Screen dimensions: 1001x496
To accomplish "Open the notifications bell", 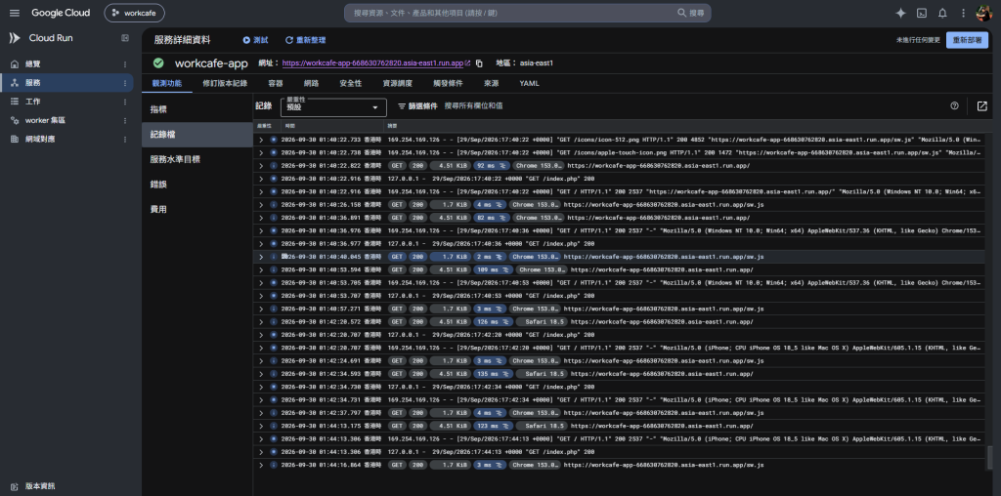I will [942, 13].
